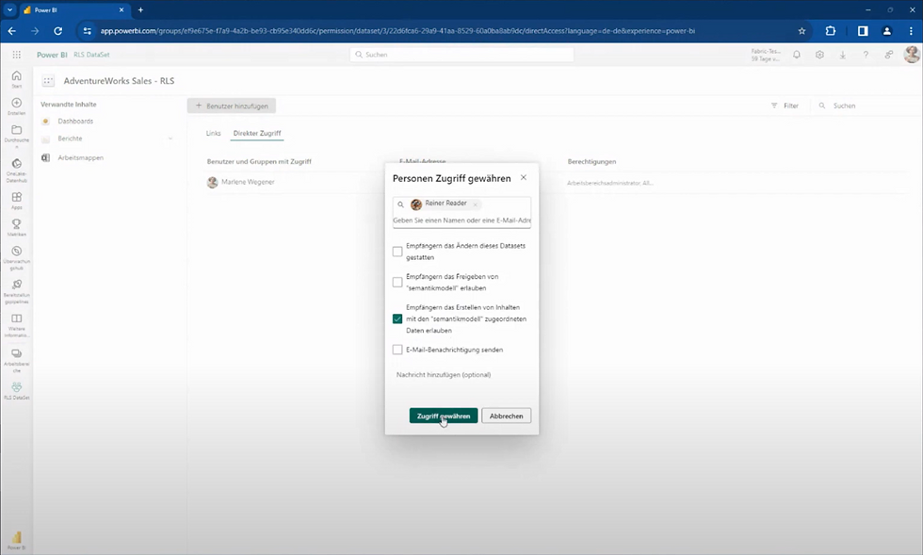Open Dashboards under Verwandte Inhalte

pos(75,121)
